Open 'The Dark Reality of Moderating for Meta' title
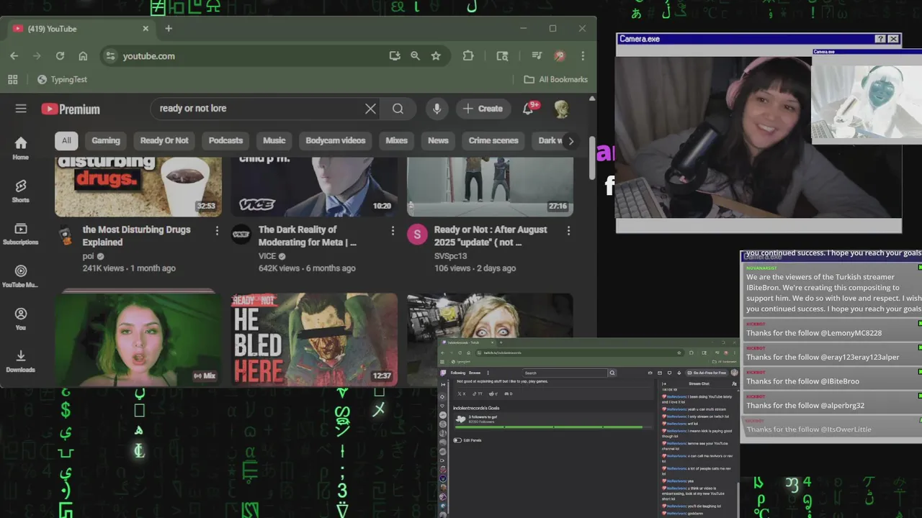922x518 pixels. 308,236
